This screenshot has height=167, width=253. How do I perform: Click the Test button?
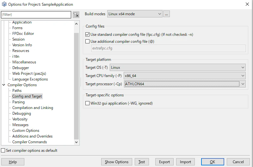click(x=142, y=162)
